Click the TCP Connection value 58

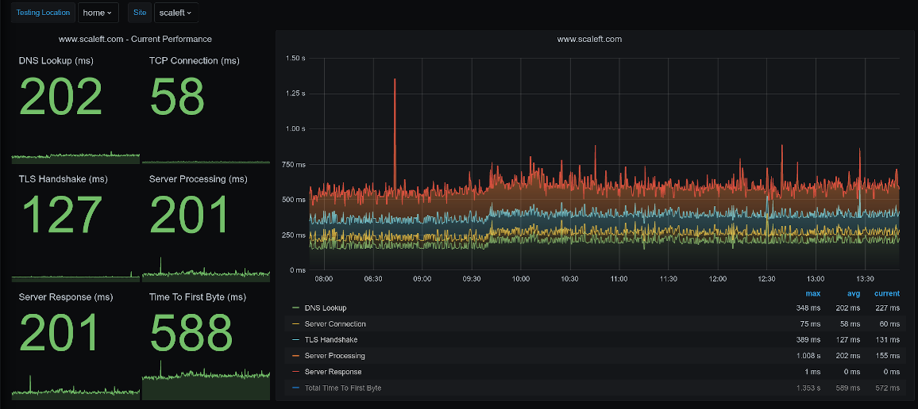[x=177, y=97]
